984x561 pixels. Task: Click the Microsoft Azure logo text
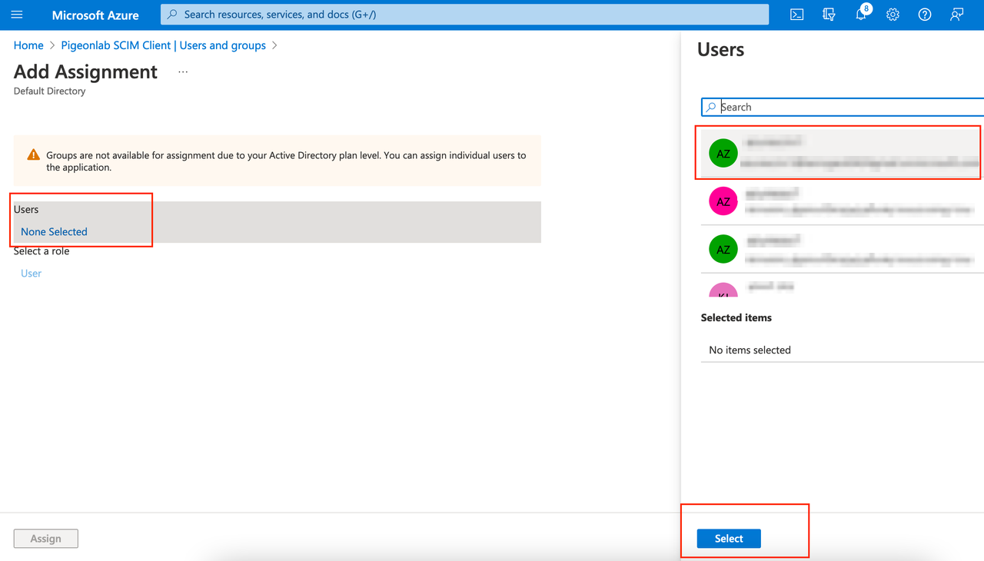pos(95,15)
